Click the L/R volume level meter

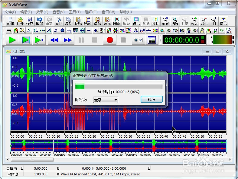click(222, 40)
